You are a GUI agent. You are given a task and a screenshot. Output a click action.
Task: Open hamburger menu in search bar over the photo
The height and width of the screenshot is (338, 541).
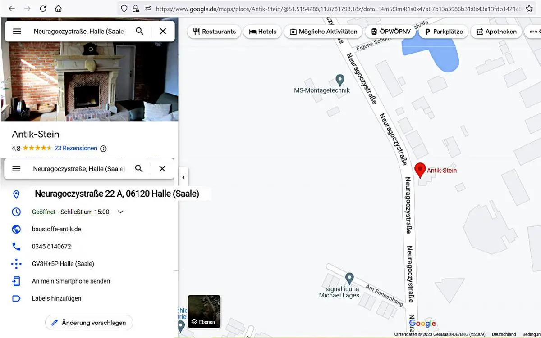17,31
